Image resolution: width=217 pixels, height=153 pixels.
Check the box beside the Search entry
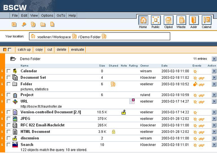coord(9,145)
